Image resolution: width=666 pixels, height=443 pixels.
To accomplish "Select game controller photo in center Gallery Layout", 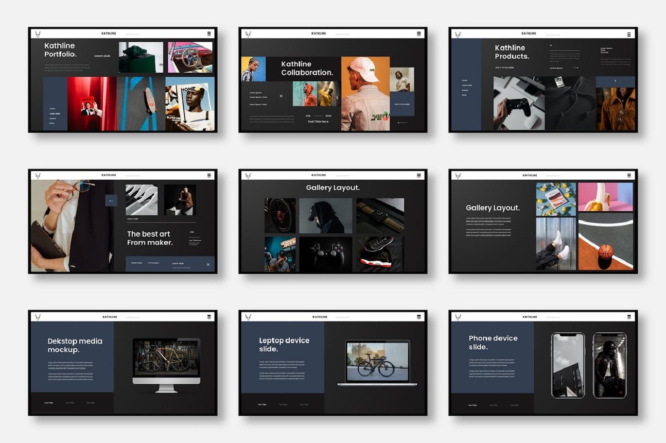I will 325,254.
